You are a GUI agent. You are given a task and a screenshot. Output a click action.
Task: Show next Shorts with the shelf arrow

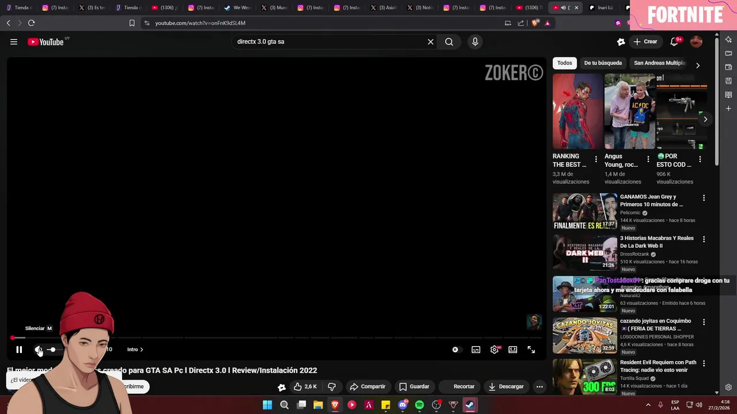click(705, 119)
